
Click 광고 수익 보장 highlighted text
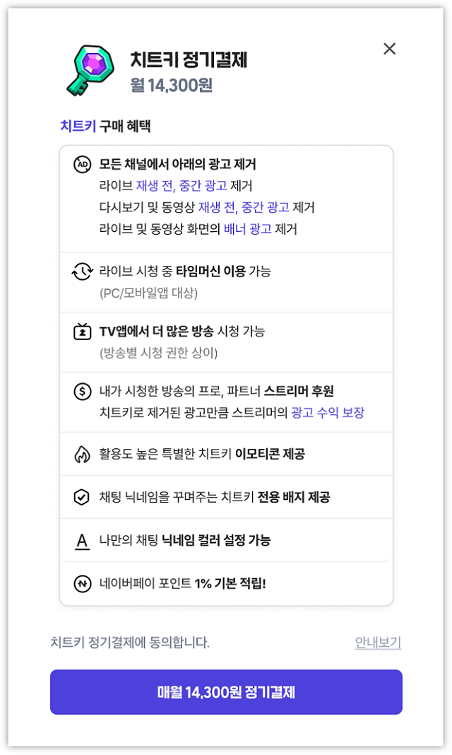coord(328,413)
